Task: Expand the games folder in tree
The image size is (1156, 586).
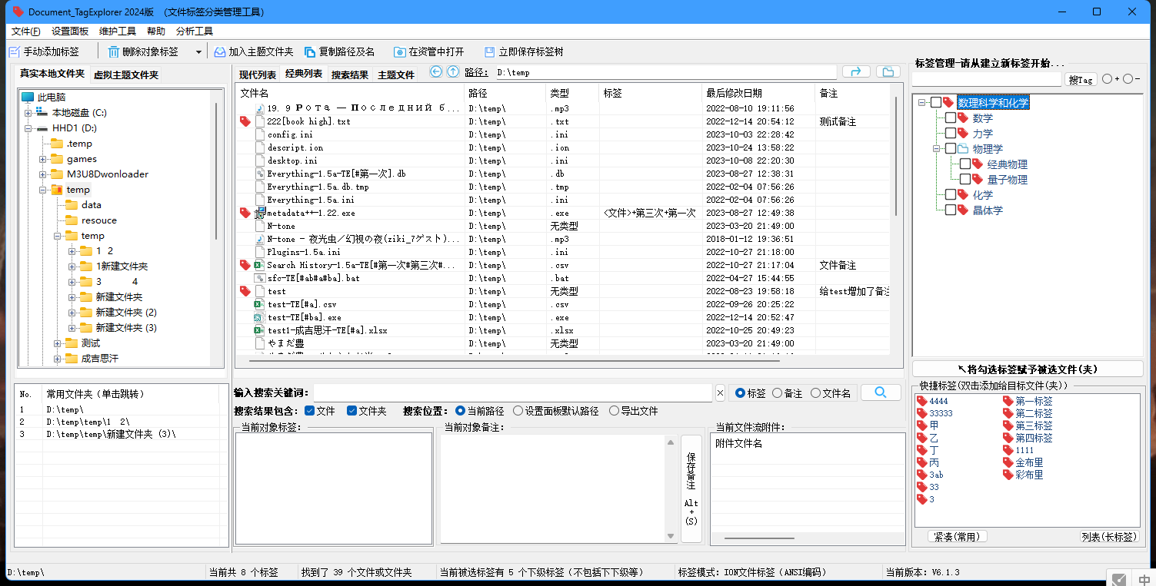Action: [43, 159]
